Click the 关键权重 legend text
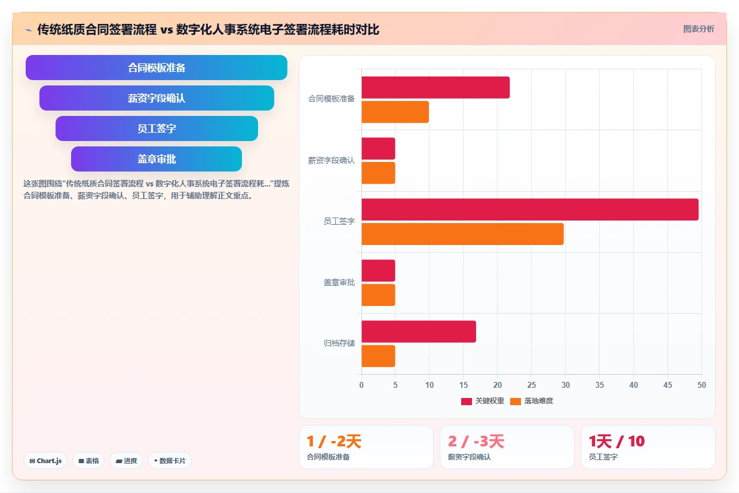739x493 pixels. 490,401
